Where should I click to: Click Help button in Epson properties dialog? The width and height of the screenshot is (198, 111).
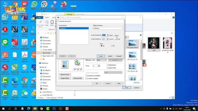coord(119,84)
